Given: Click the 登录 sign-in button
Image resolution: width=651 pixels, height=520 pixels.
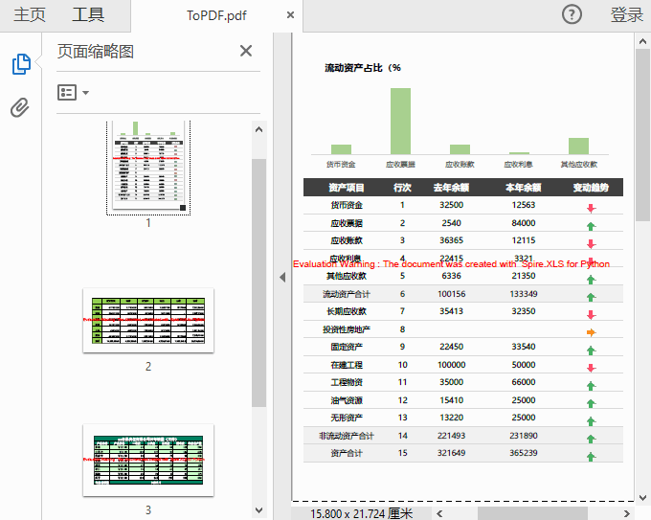Looking at the screenshot, I should 626,15.
